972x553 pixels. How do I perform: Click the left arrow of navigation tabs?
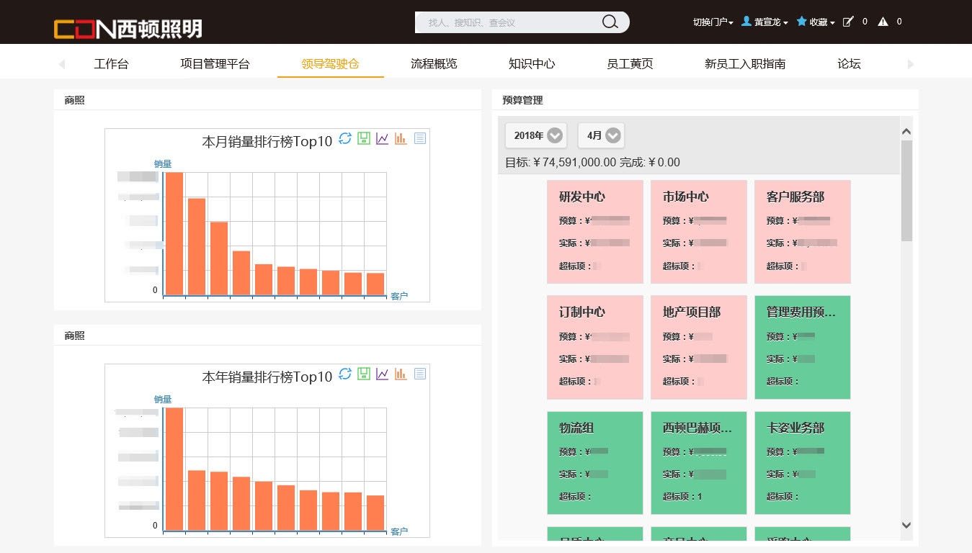click(x=62, y=64)
